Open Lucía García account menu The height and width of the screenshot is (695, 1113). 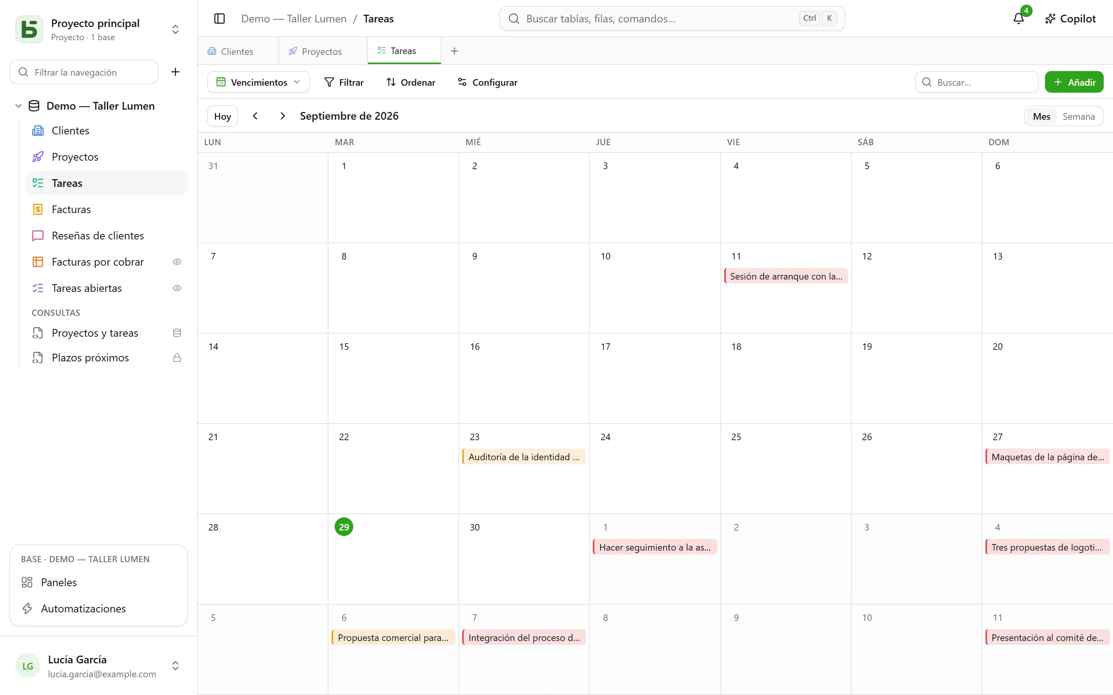click(x=99, y=666)
